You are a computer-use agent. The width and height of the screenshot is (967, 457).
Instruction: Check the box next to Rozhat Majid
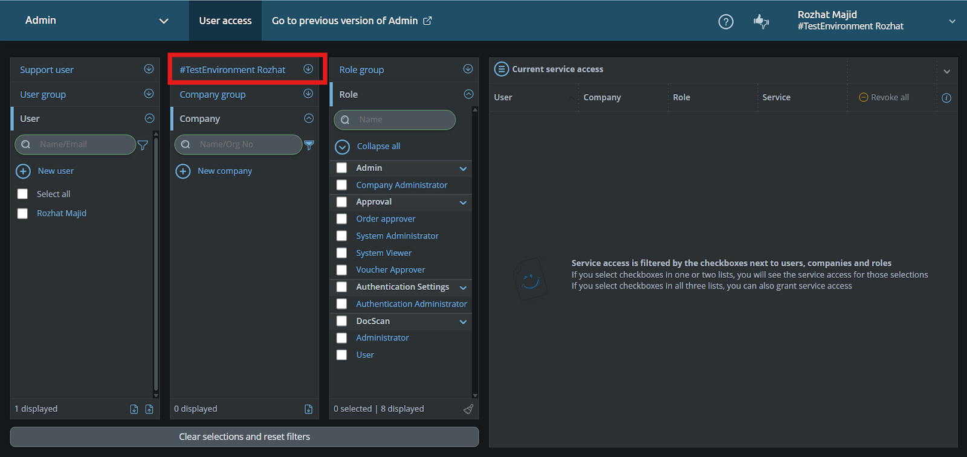(22, 214)
